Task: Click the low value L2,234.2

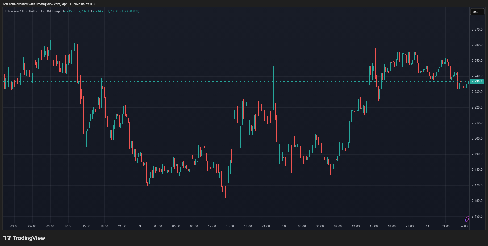Action: coord(97,11)
